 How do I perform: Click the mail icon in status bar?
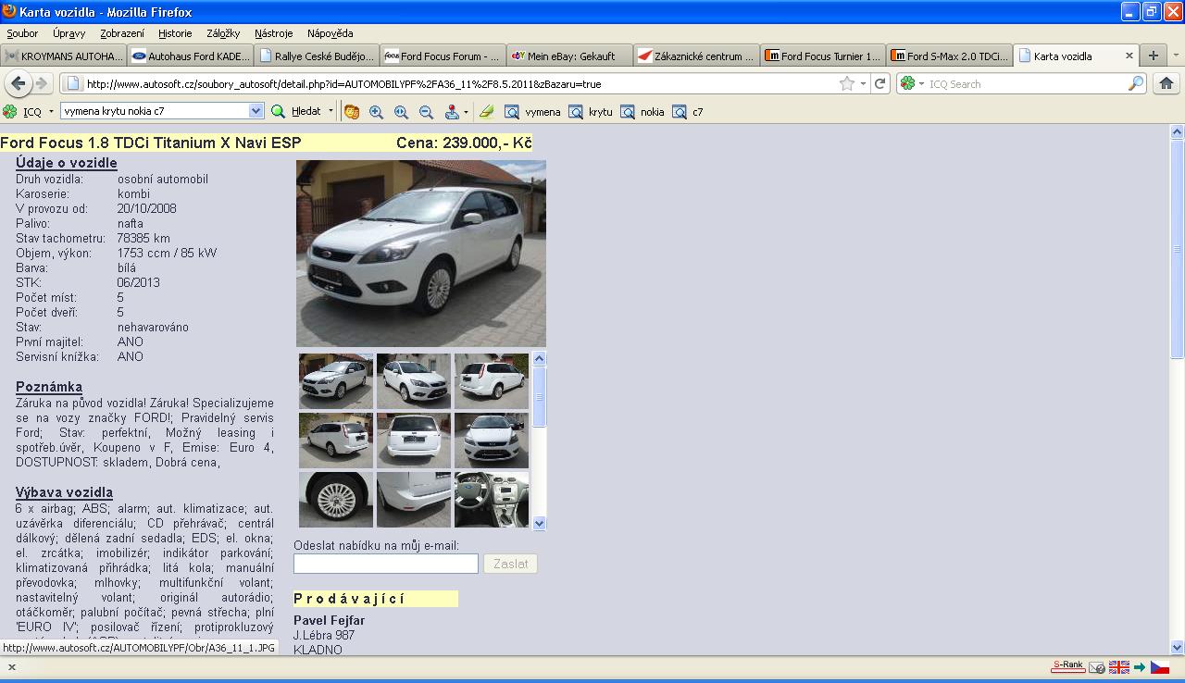(x=1097, y=666)
